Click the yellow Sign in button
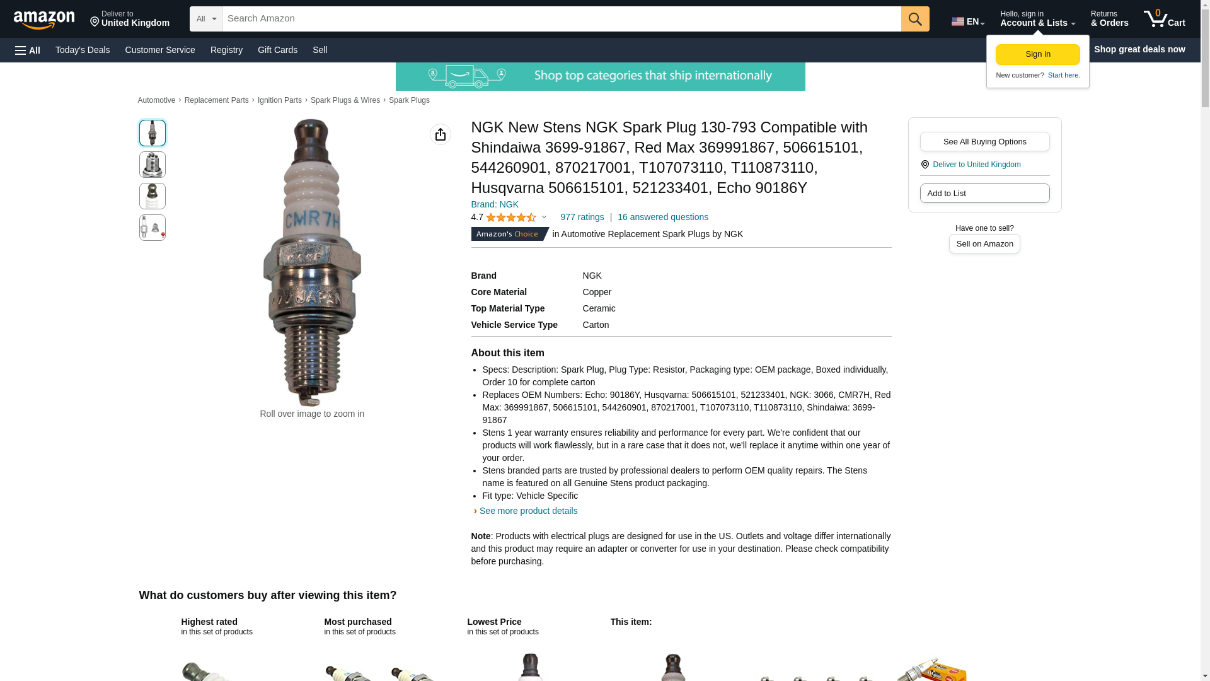 click(x=1037, y=54)
